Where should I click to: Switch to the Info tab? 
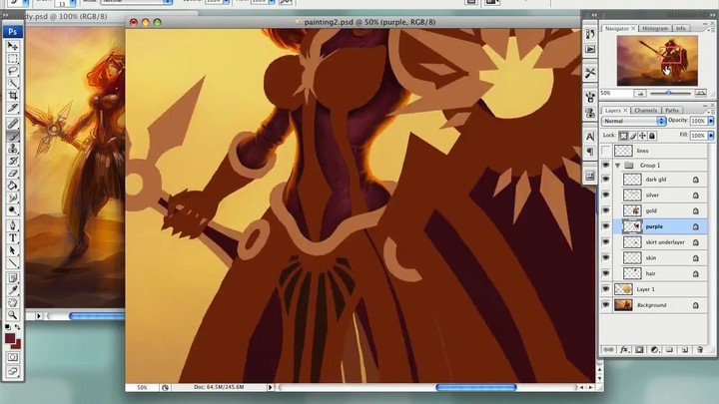pos(680,28)
